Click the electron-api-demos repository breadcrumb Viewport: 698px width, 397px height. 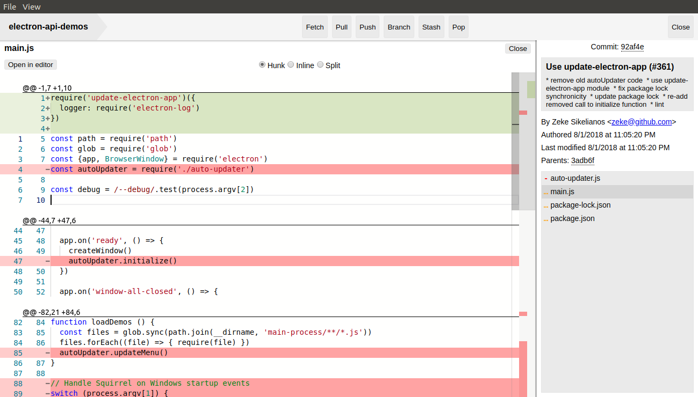pos(48,26)
